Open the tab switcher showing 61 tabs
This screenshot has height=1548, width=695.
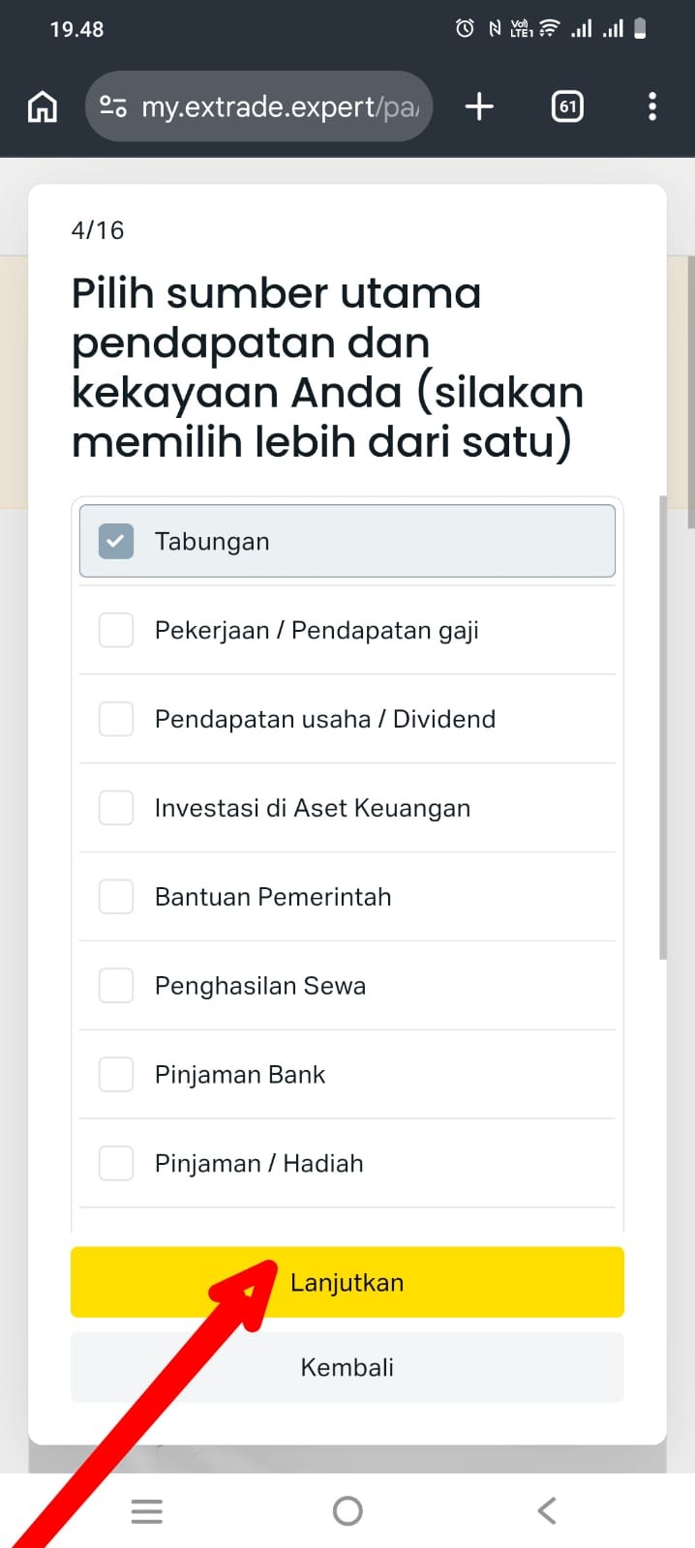click(x=567, y=106)
